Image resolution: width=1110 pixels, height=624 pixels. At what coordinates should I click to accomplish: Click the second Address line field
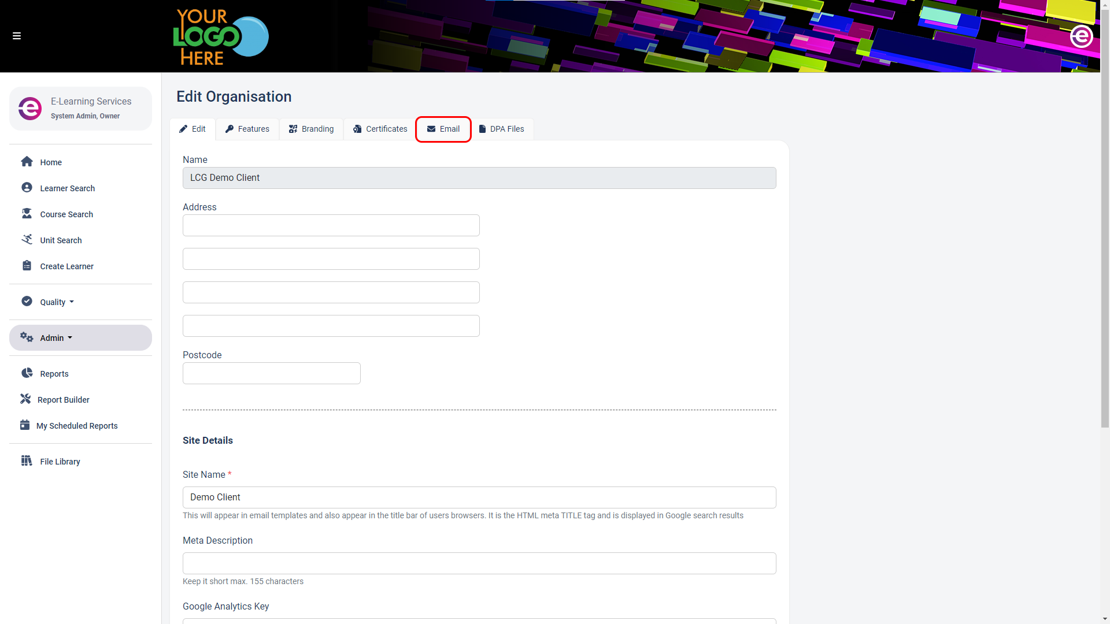[331, 259]
